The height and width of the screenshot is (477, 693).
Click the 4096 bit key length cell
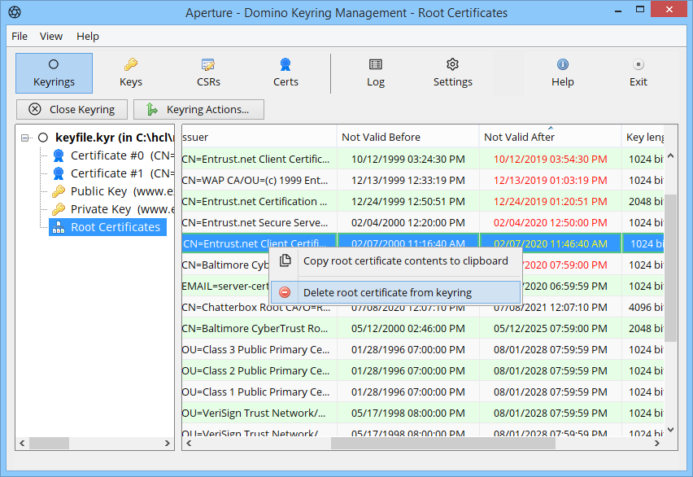[643, 307]
